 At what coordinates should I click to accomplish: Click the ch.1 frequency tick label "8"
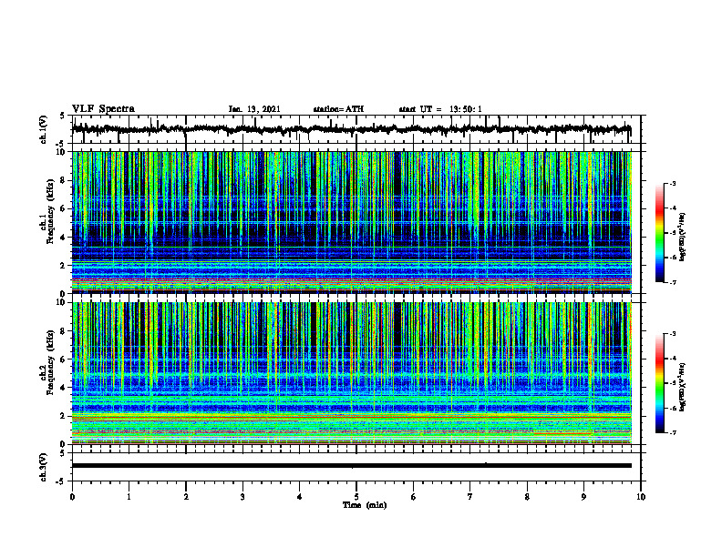coord(62,180)
